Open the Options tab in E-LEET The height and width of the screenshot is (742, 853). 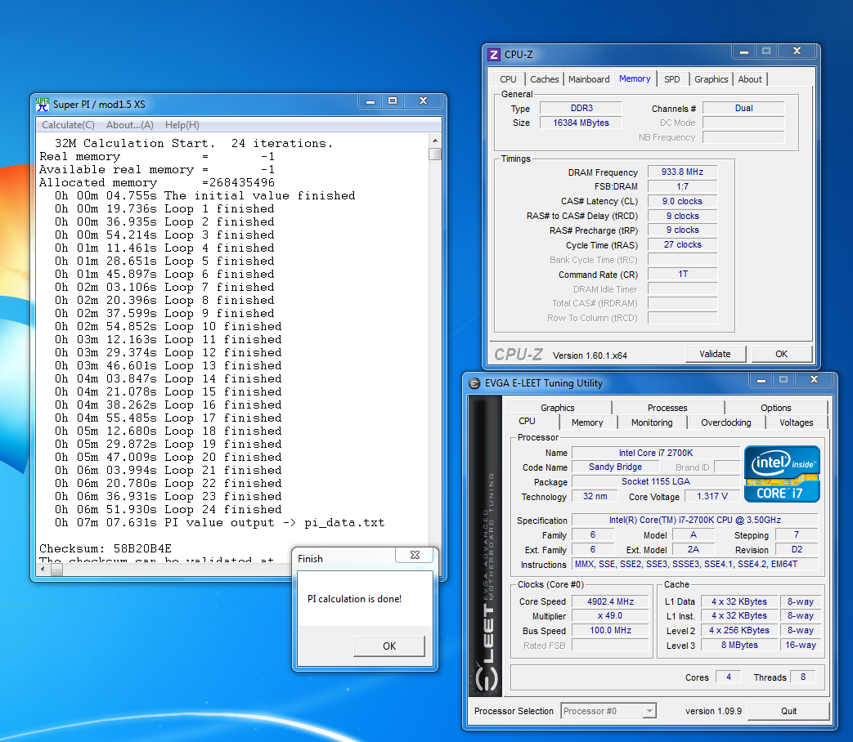[x=776, y=408]
